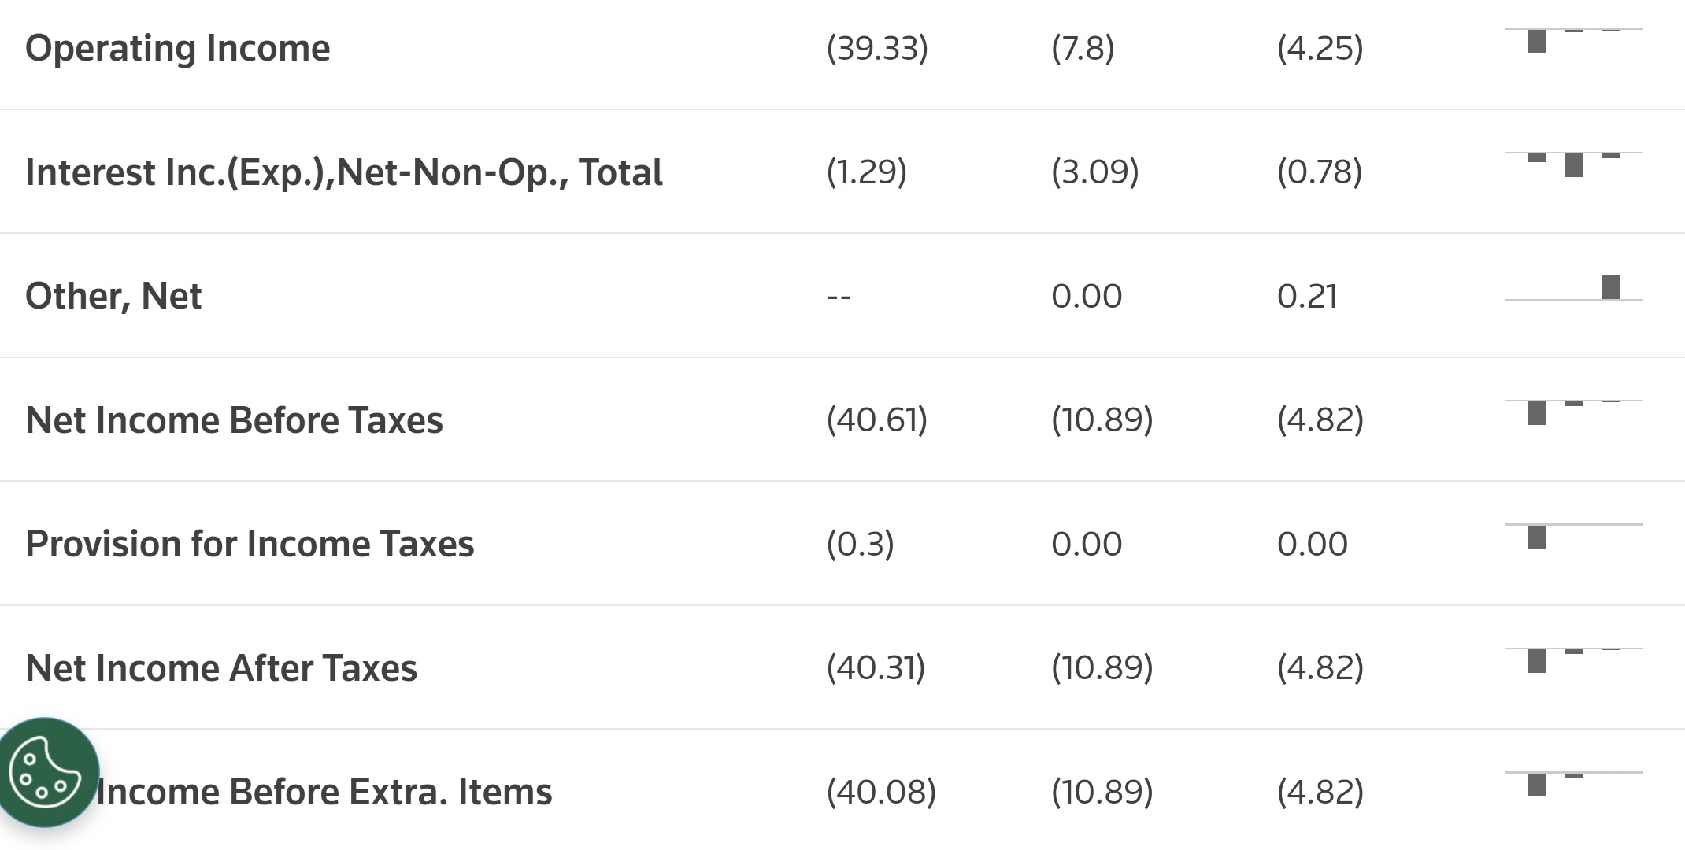Click the Income Before Extra. Items sparkline
This screenshot has height=850, width=1685.
click(x=1573, y=784)
